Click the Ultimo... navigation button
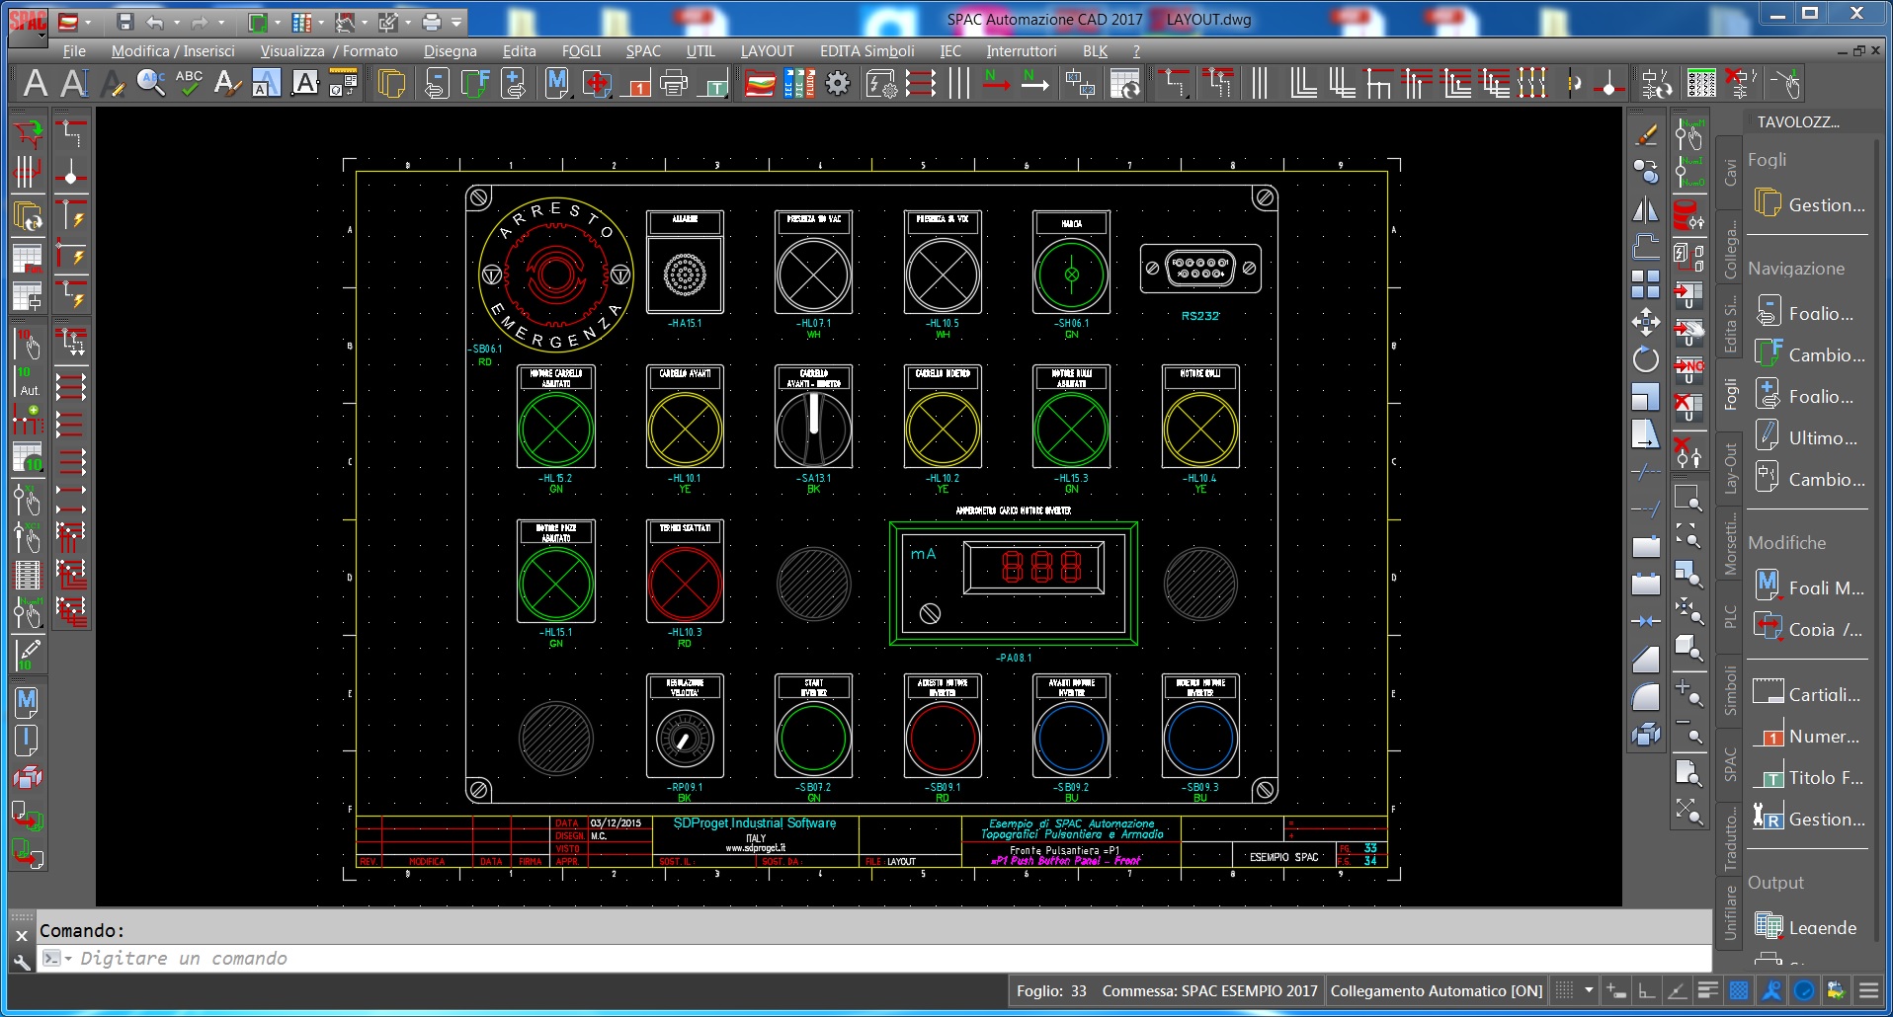Viewport: 1893px width, 1017px height. (x=1810, y=437)
